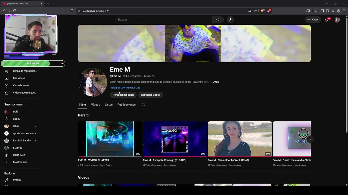Open the Brave Wallet icon
348x195 pixels.
point(328,11)
